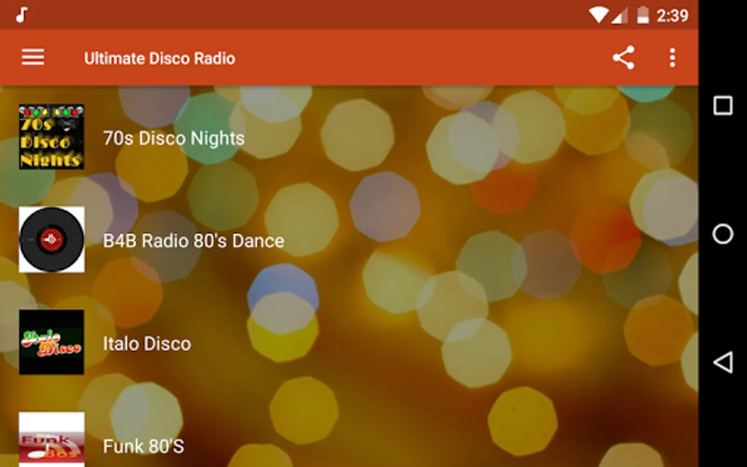
Task: Select the Italo Disco station label
Action: [147, 344]
